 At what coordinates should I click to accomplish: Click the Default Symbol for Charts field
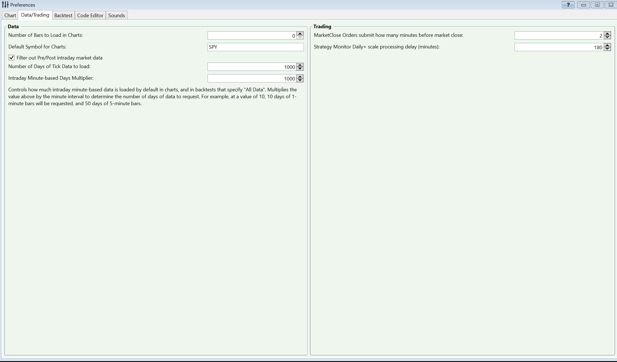(255, 47)
